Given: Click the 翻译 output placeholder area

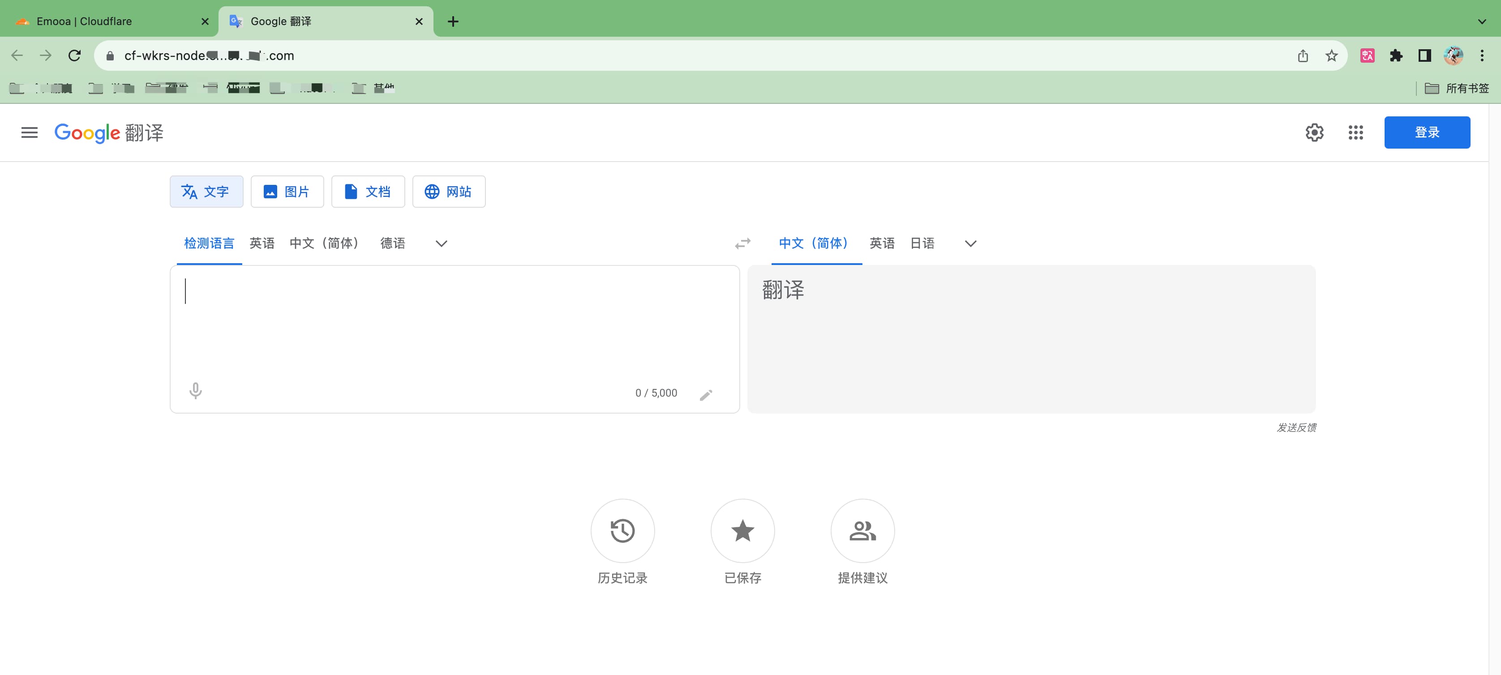Looking at the screenshot, I should pos(1031,339).
